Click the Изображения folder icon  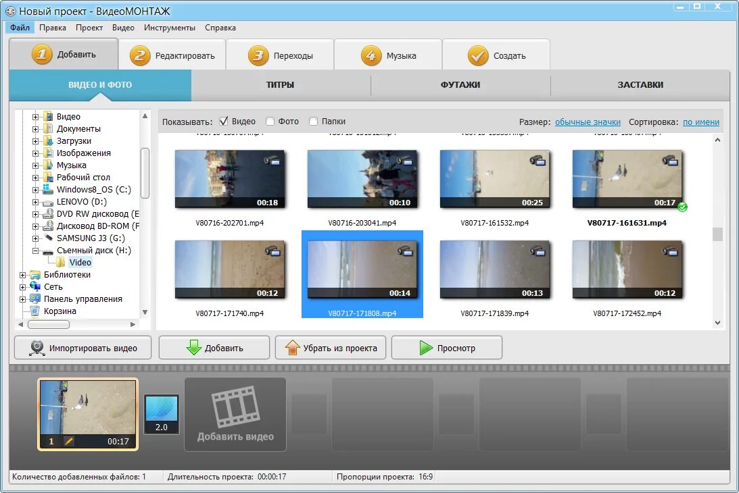[48, 153]
